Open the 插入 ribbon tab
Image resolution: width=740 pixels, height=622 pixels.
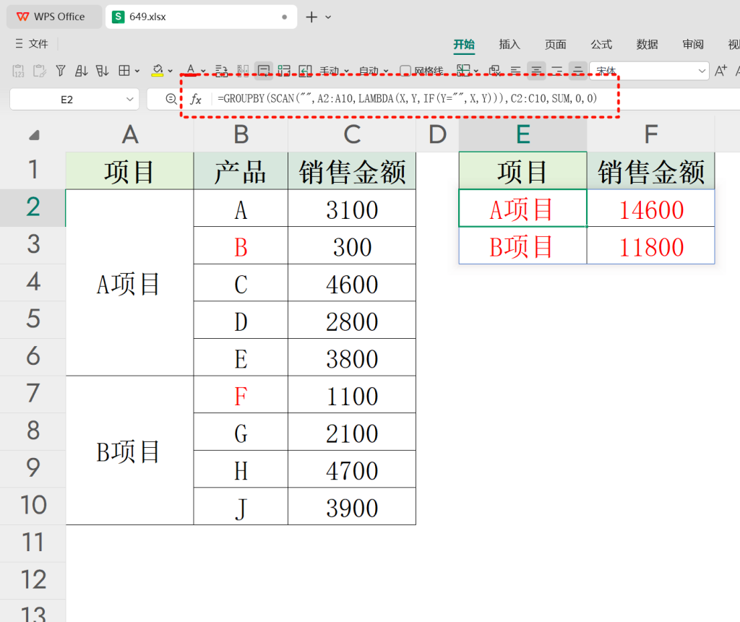509,44
